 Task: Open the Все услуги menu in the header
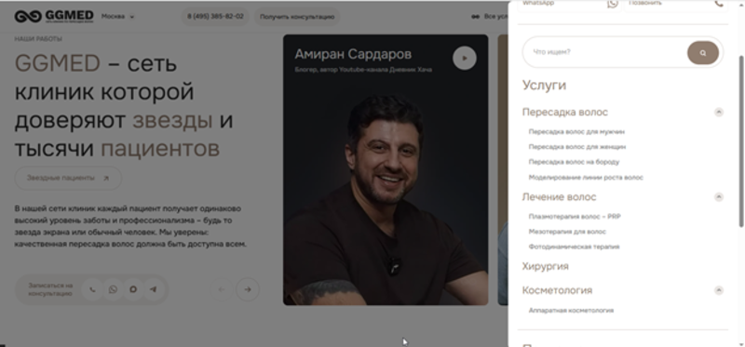click(x=490, y=17)
